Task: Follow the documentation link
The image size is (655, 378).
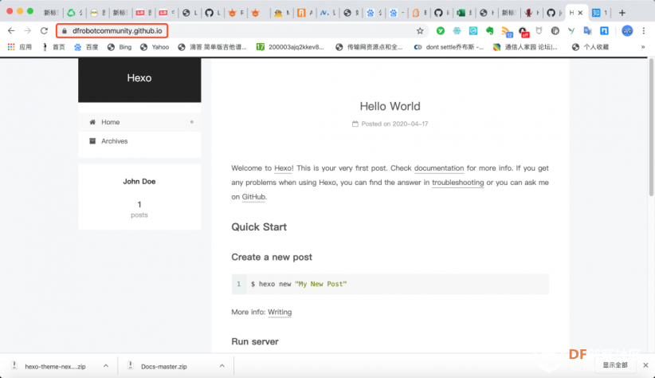Action: 438,168
